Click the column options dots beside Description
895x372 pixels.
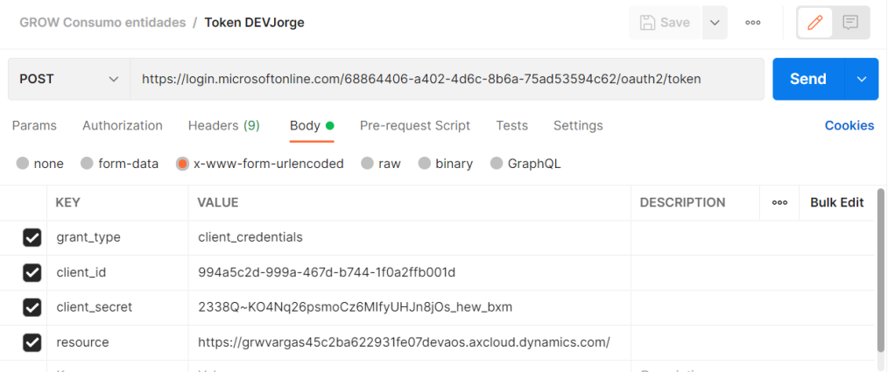(x=779, y=203)
